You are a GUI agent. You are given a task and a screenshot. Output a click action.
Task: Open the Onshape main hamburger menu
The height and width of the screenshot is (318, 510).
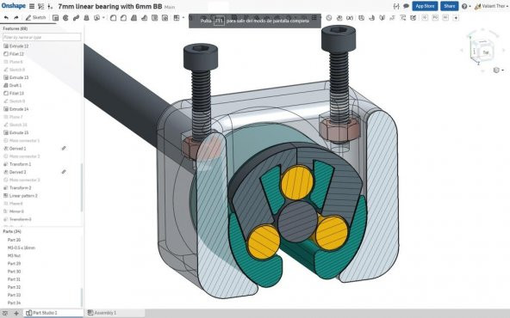point(32,6)
